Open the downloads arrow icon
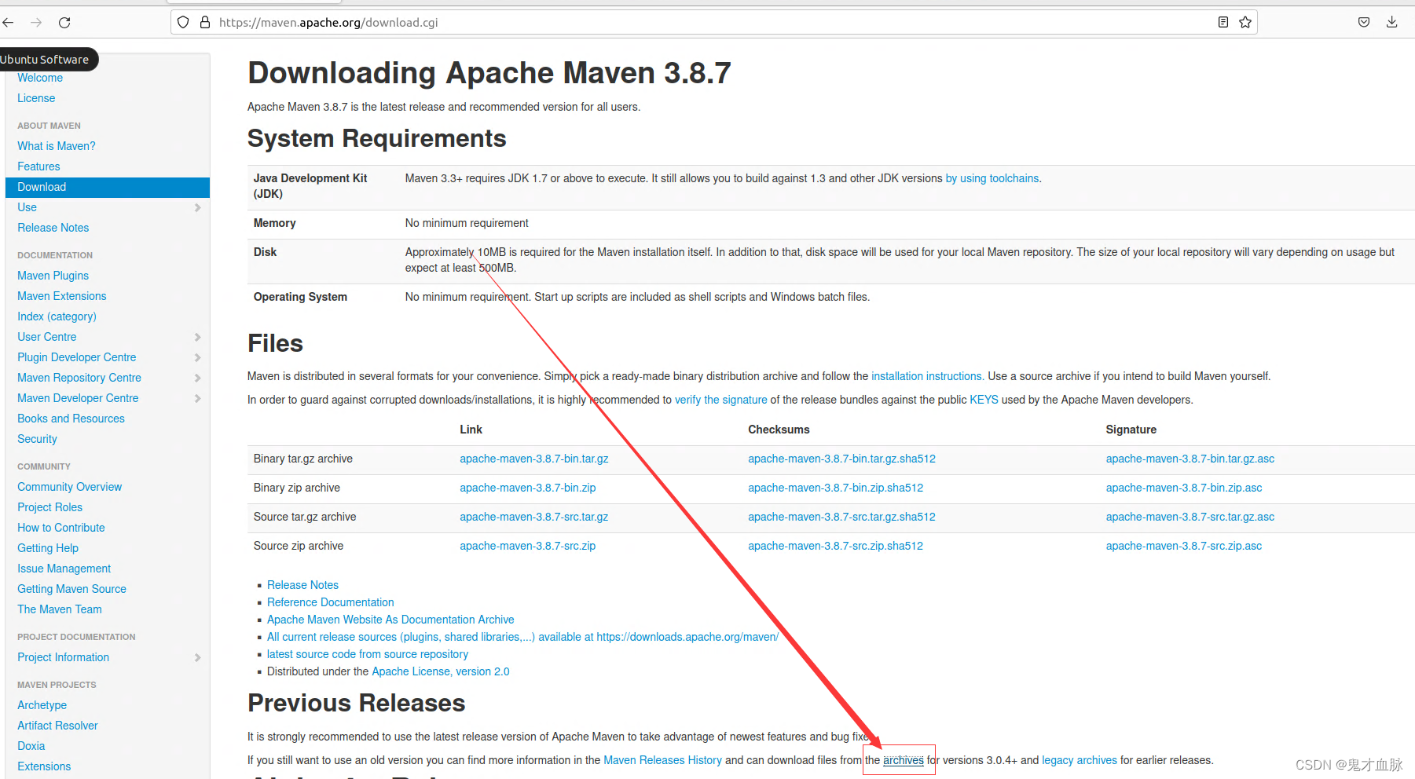1415x779 pixels. (1391, 22)
